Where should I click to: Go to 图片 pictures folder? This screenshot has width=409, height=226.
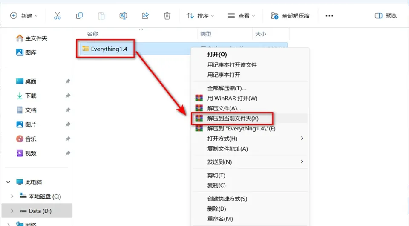coord(26,125)
